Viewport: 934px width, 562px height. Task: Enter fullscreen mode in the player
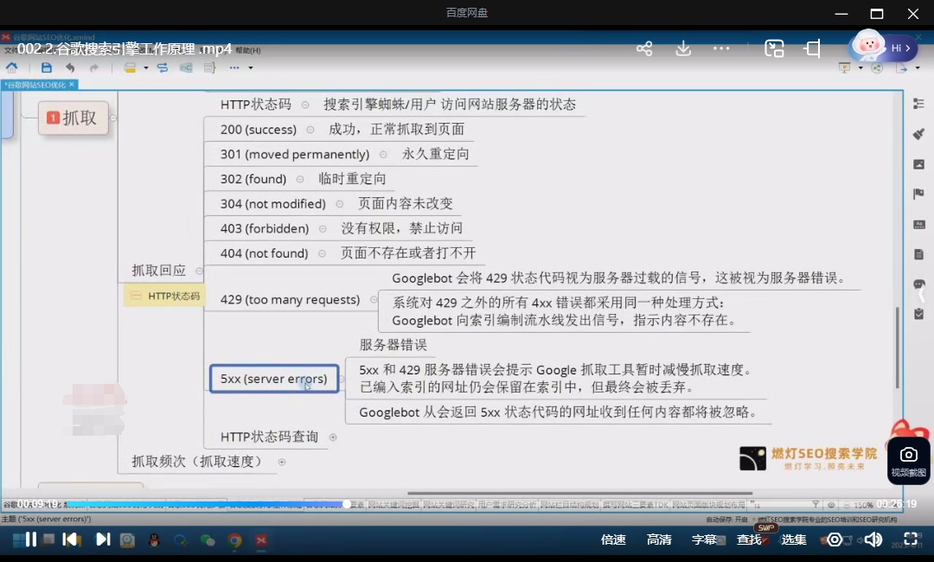(911, 540)
